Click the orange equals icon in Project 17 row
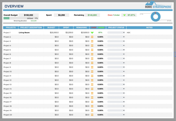Image resolution: width=176 pixels, height=121 pixels. pyautogui.click(x=92, y=102)
